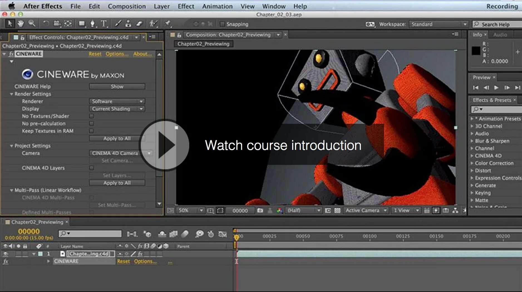The width and height of the screenshot is (522, 292).
Task: Select the Hand tool
Action: [21, 24]
